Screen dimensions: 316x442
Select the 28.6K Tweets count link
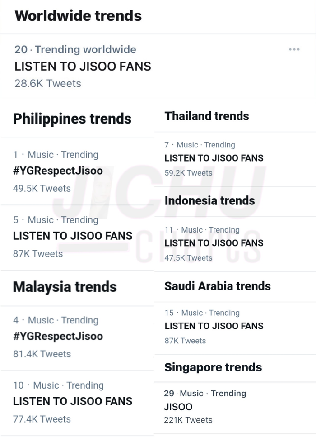tap(47, 83)
